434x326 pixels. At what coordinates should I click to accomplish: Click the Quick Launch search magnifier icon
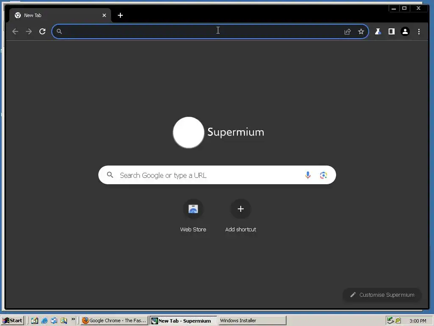pos(64,321)
